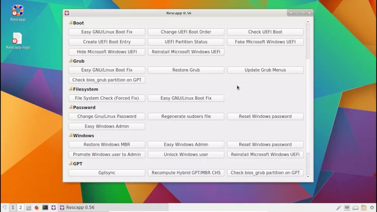Click Check bios_grub partition on GPT under GPT
The height and width of the screenshot is (212, 377).
click(265, 173)
